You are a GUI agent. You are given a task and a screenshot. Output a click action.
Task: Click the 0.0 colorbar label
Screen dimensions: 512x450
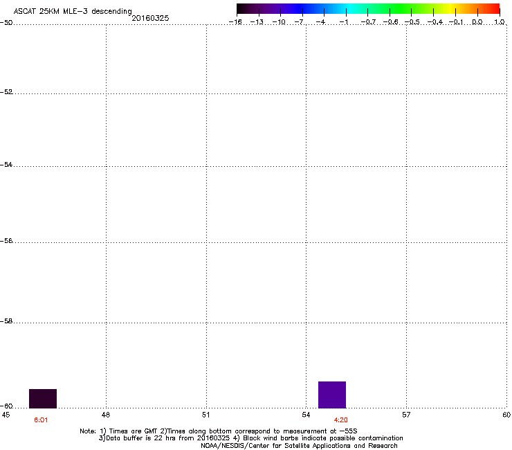click(x=477, y=22)
